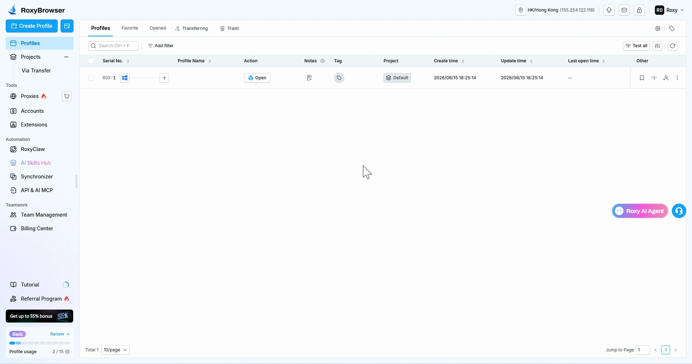Click the Search Ctrl + F field
Screen dimensions: 692x364
114,46
